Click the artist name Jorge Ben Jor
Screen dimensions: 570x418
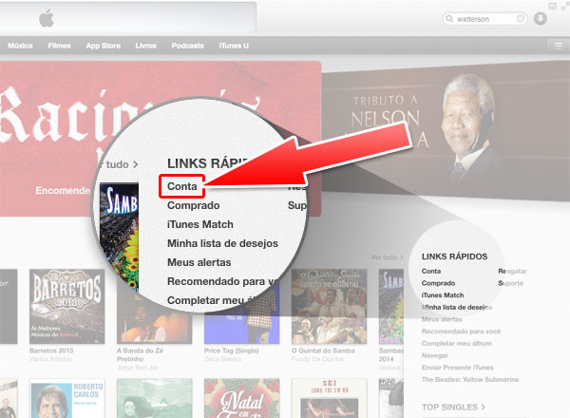tap(138, 368)
